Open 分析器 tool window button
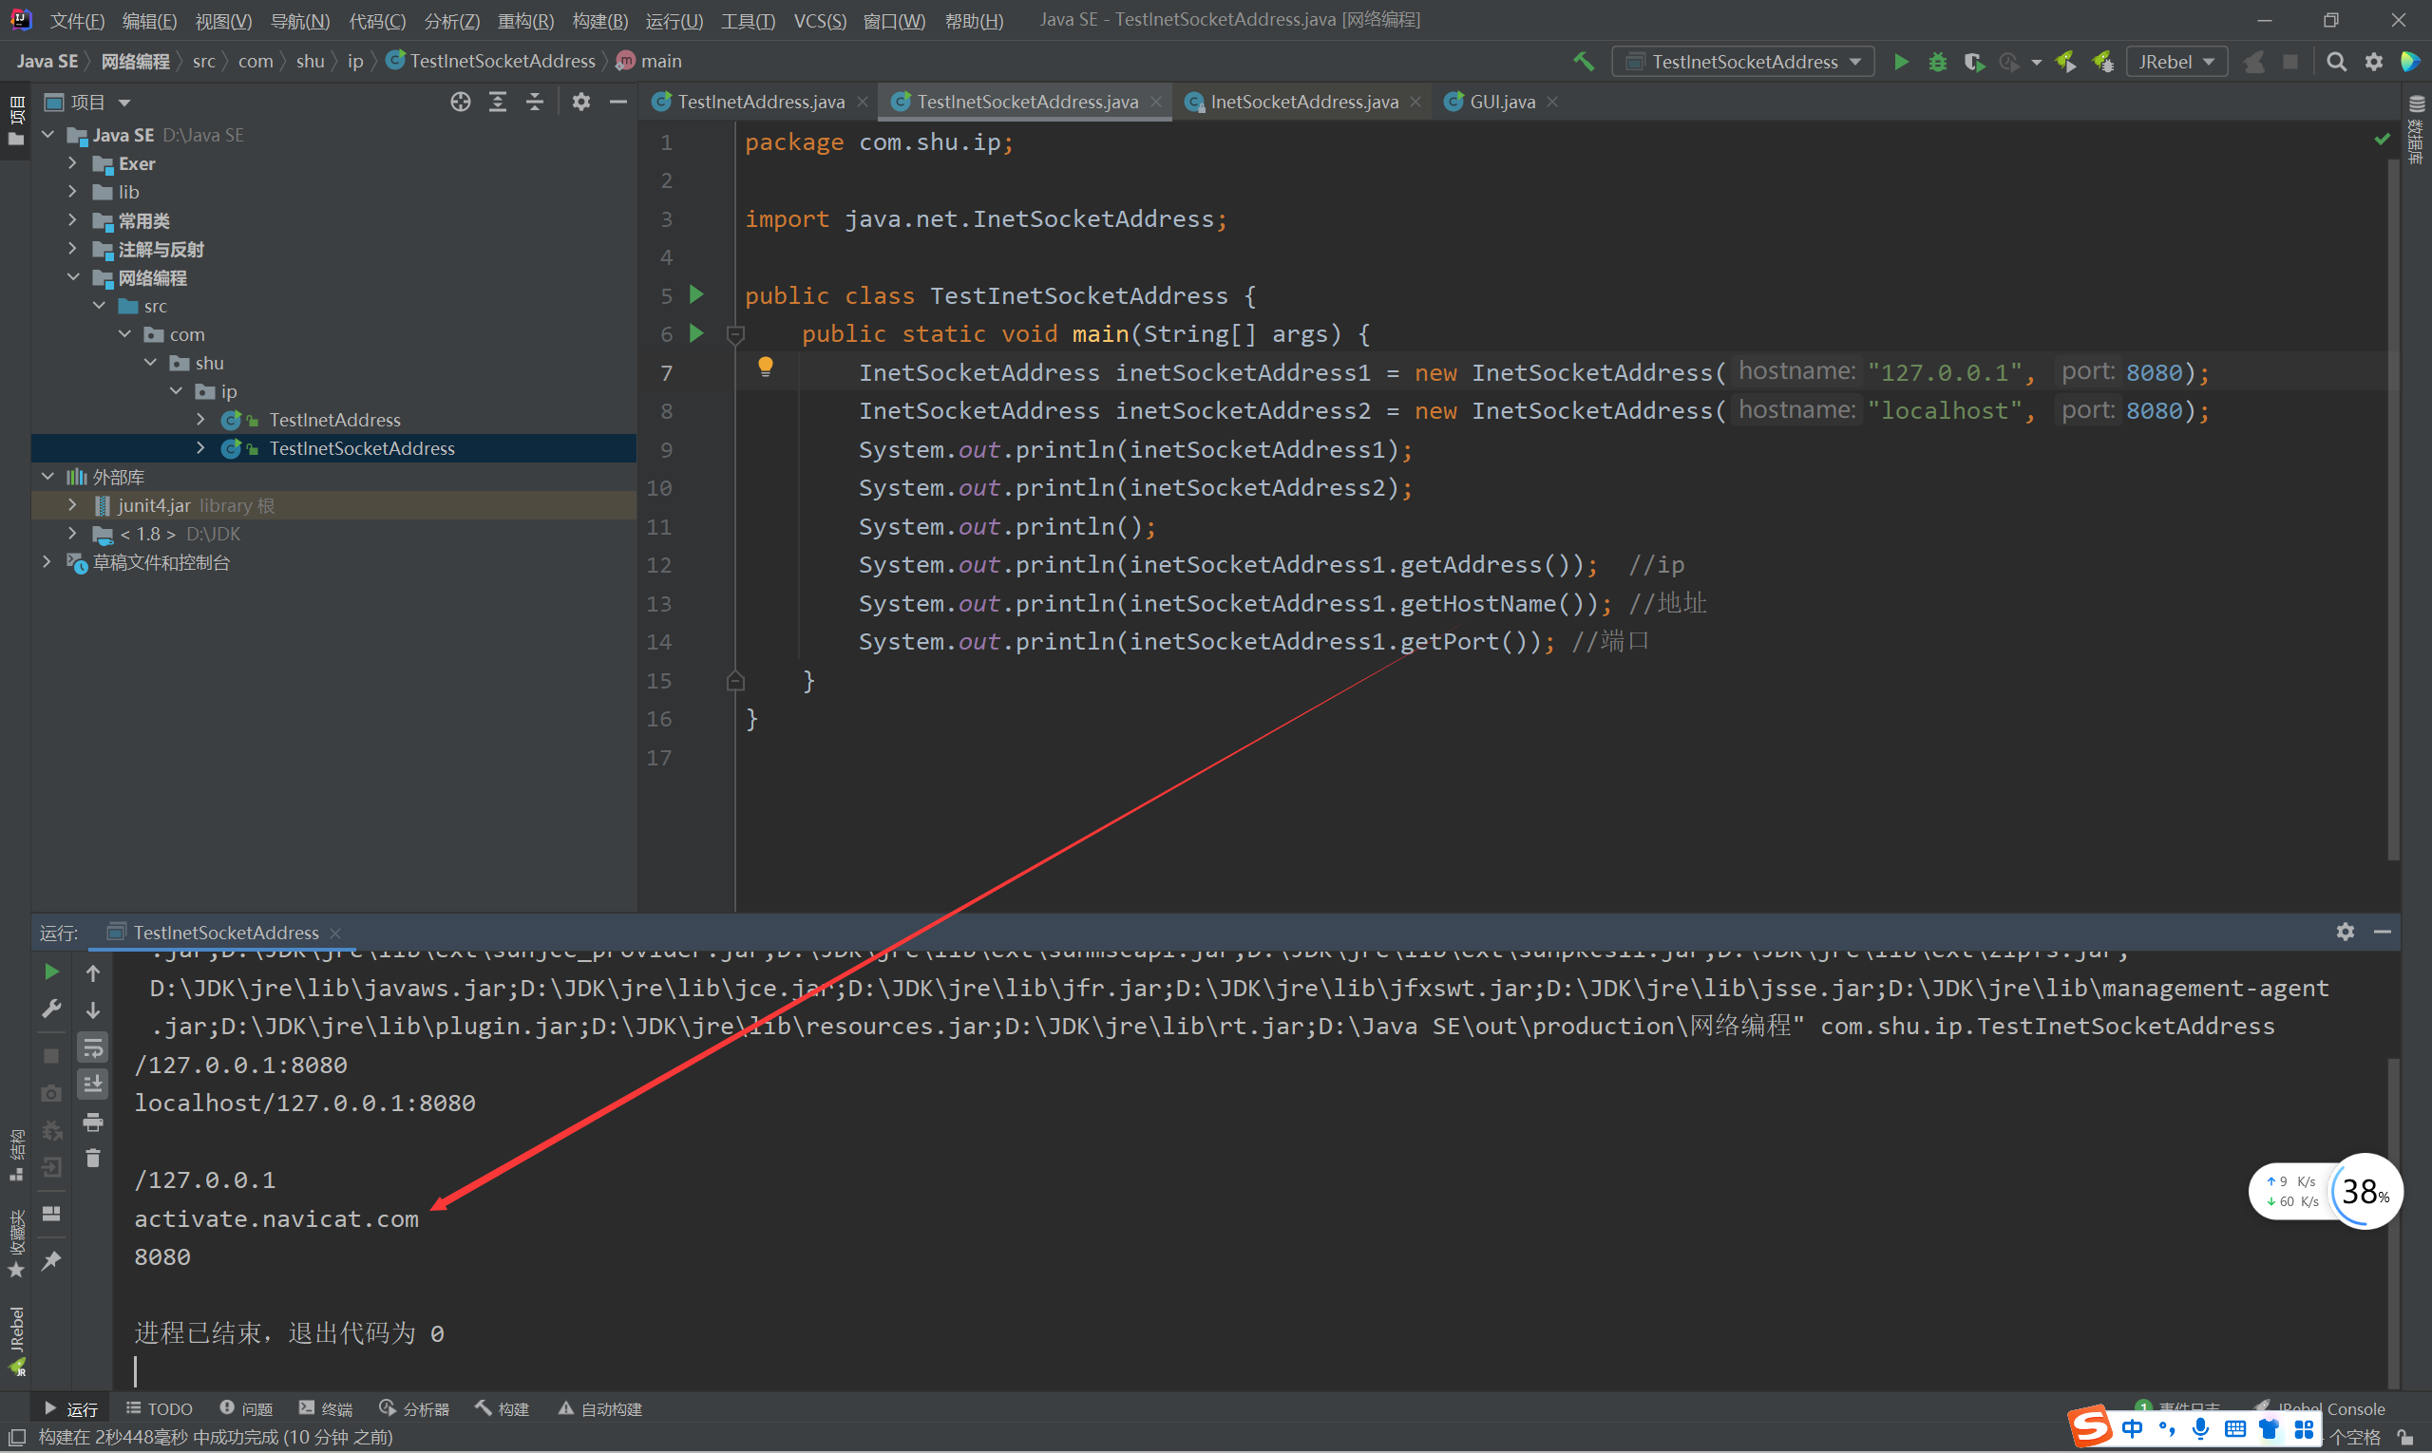 [414, 1408]
